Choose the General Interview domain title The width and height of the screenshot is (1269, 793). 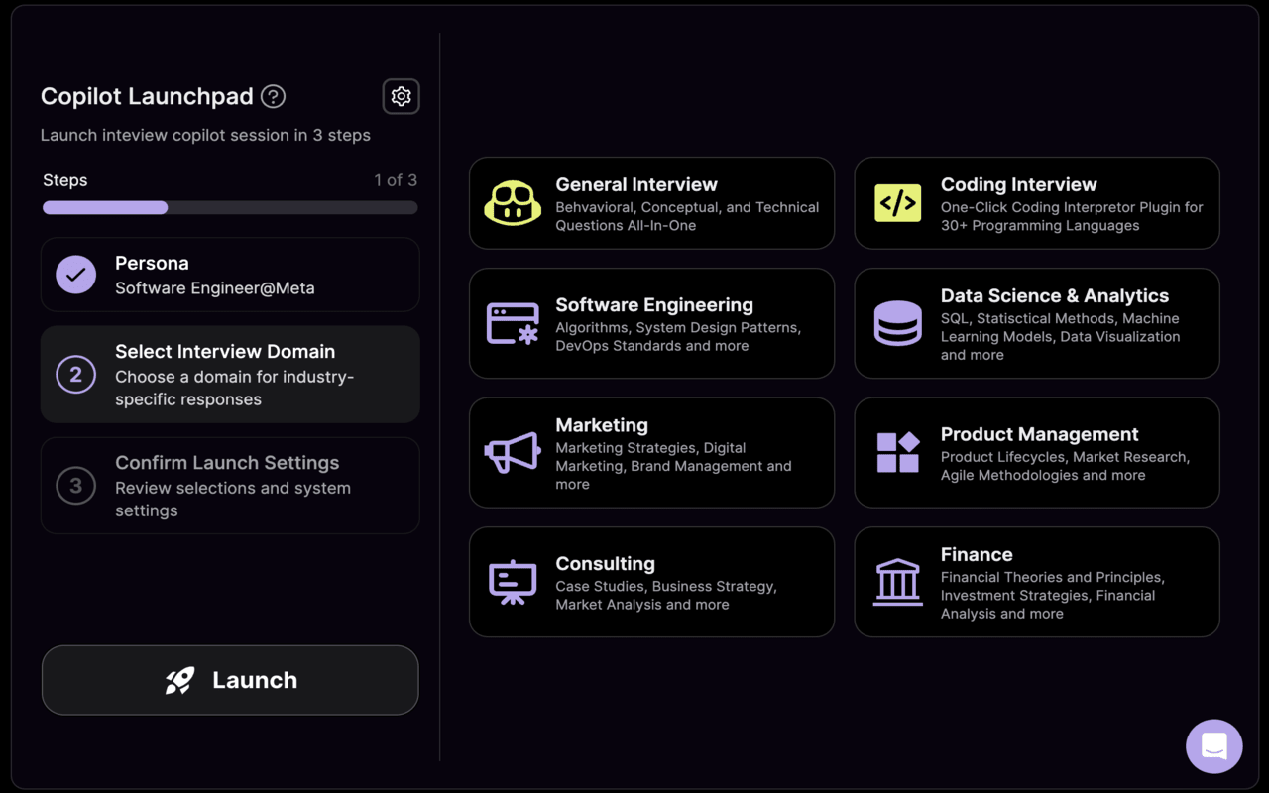click(636, 184)
